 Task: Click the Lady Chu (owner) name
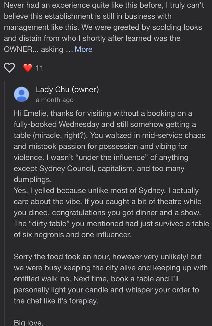pyautogui.click(x=67, y=89)
